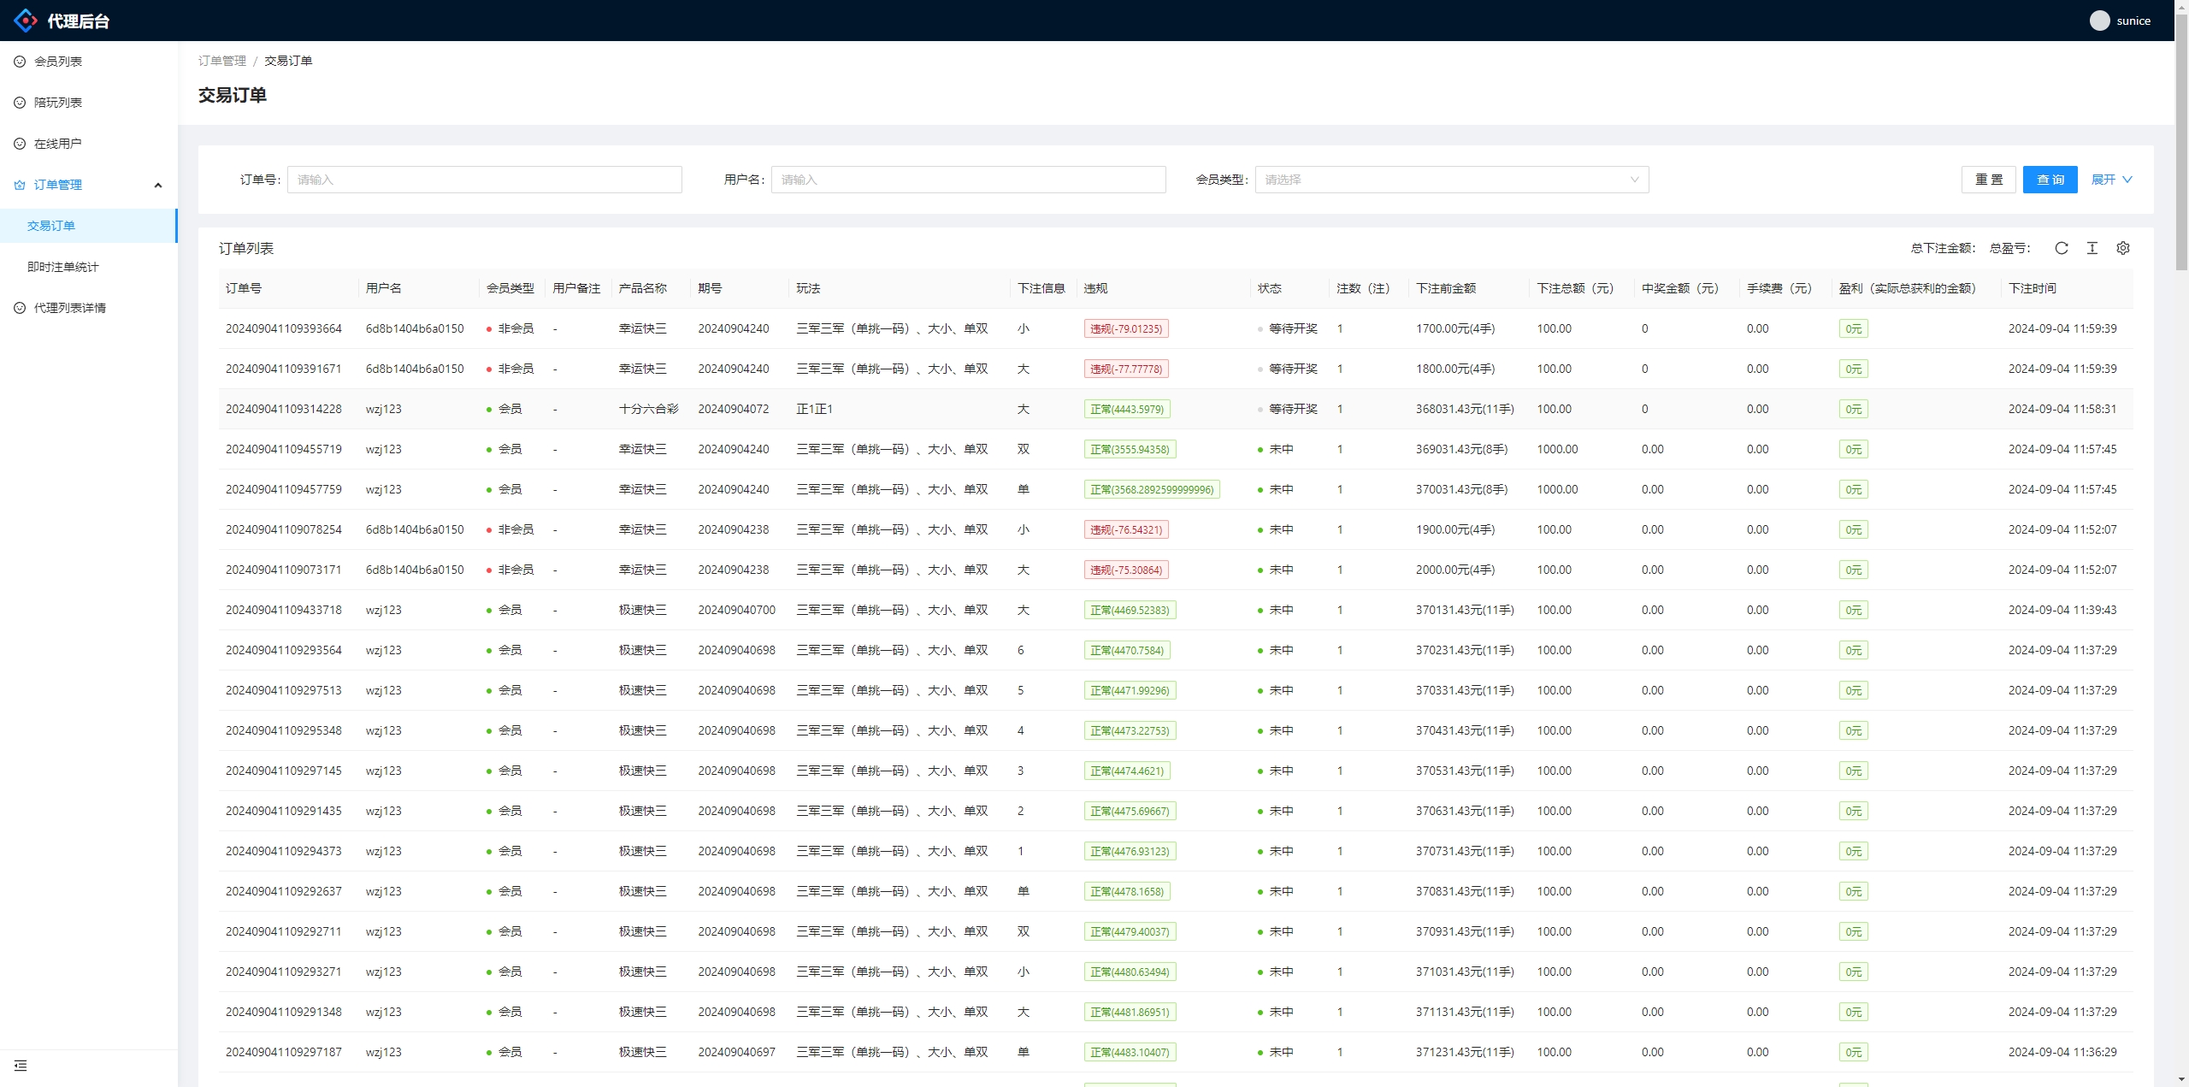
Task: Click 订单管理 breadcrumb link
Action: click(222, 61)
